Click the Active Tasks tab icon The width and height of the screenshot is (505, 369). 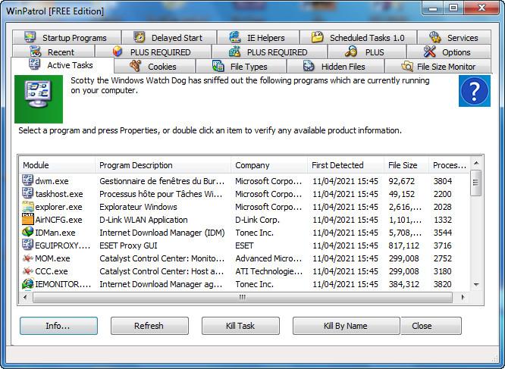(34, 64)
